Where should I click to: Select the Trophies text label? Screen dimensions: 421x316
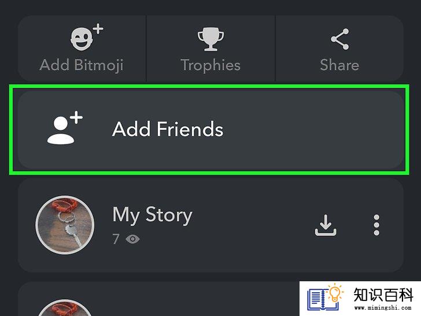click(x=211, y=65)
